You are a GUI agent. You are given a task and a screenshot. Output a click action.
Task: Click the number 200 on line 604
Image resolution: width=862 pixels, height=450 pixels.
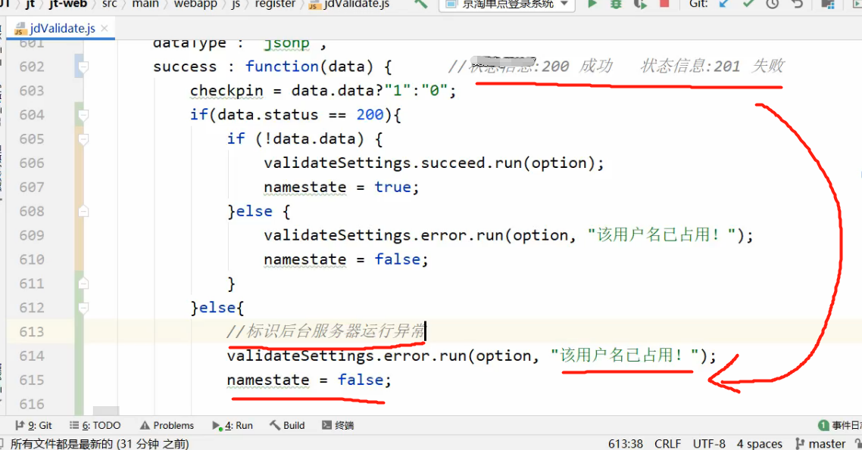click(370, 115)
